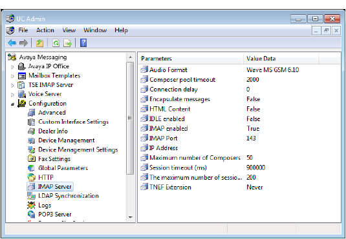Click the 900000 value cell
Screen dimensions: 346x239
pos(255,167)
